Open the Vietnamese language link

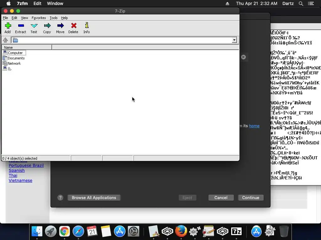(x=20, y=181)
